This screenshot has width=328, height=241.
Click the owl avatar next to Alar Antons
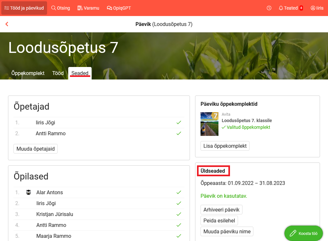(29, 192)
